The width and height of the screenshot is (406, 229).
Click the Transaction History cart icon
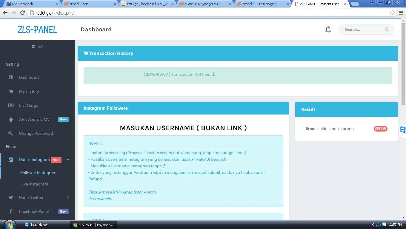tap(86, 53)
